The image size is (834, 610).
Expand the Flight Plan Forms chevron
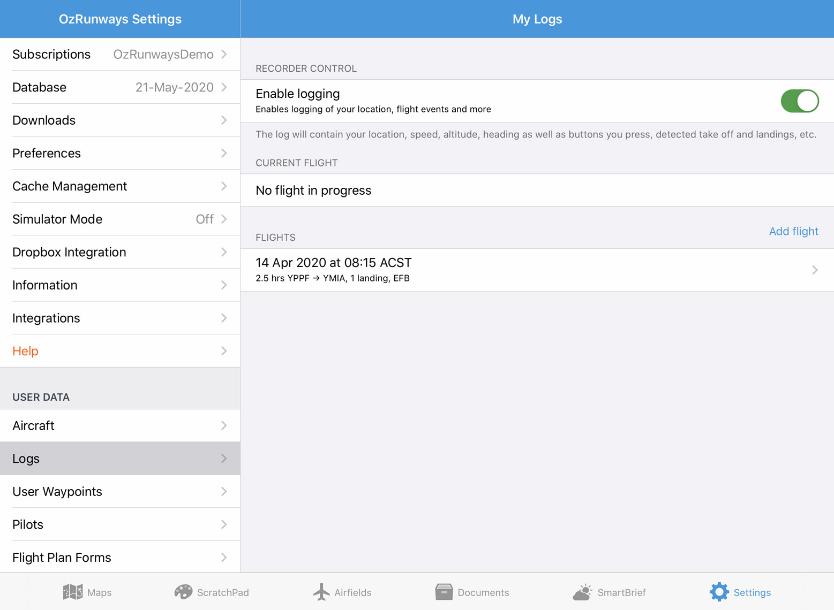point(224,558)
